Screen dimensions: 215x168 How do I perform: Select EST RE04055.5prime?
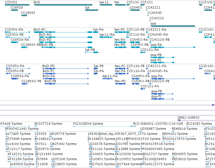tap(173, 157)
